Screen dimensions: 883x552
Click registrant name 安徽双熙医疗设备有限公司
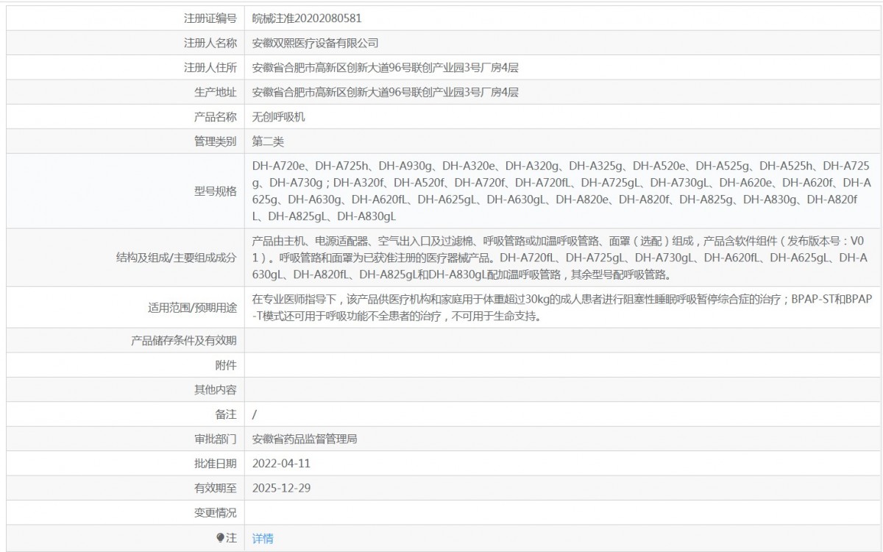[315, 43]
